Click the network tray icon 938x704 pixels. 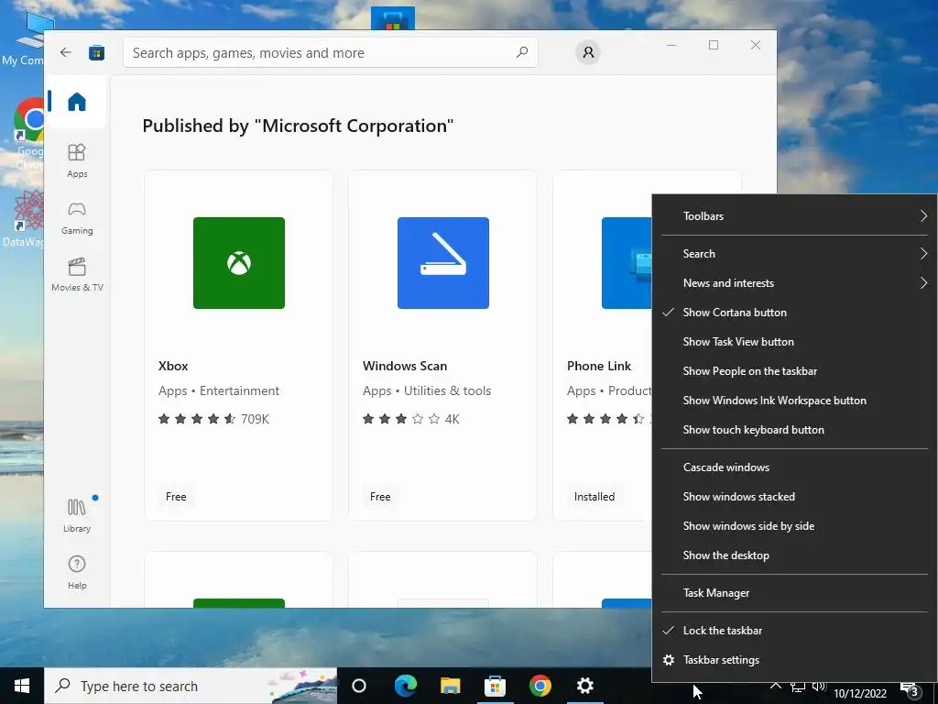(x=797, y=687)
